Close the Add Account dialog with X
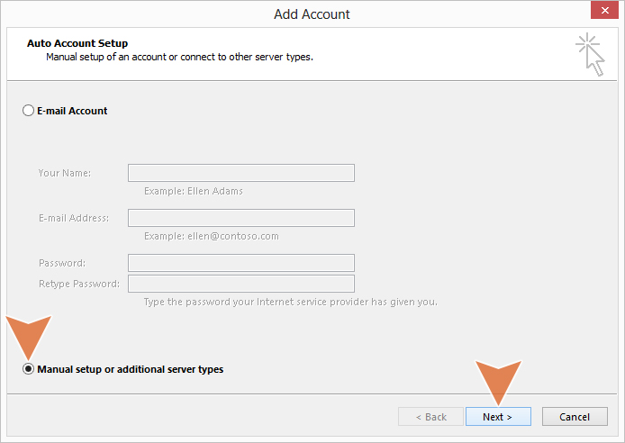 coord(604,10)
